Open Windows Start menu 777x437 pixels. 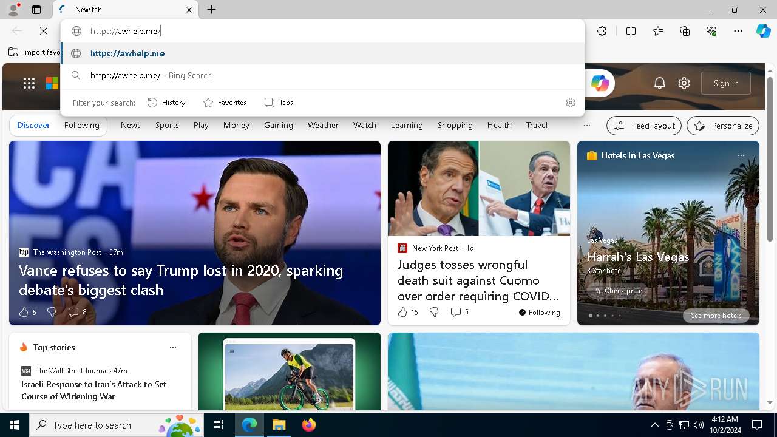pos(15,425)
